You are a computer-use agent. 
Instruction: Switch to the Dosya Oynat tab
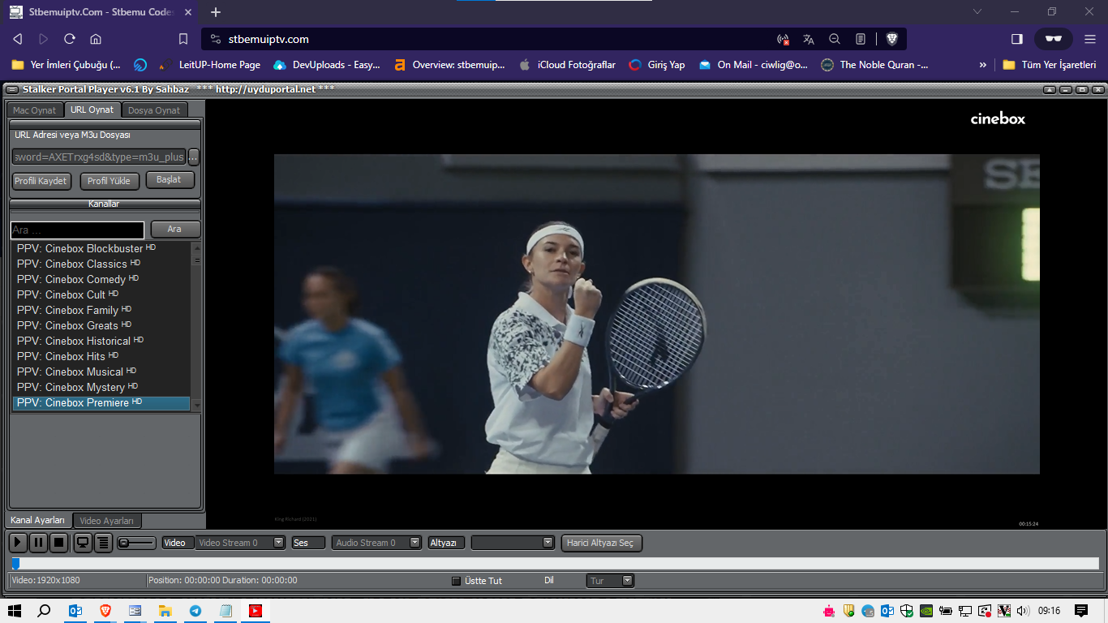(154, 110)
